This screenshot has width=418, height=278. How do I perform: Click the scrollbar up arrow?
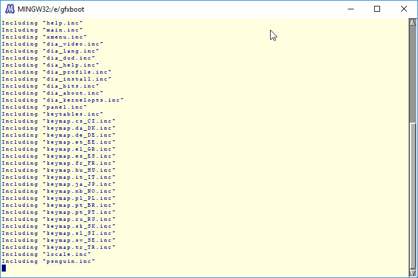[413, 22]
